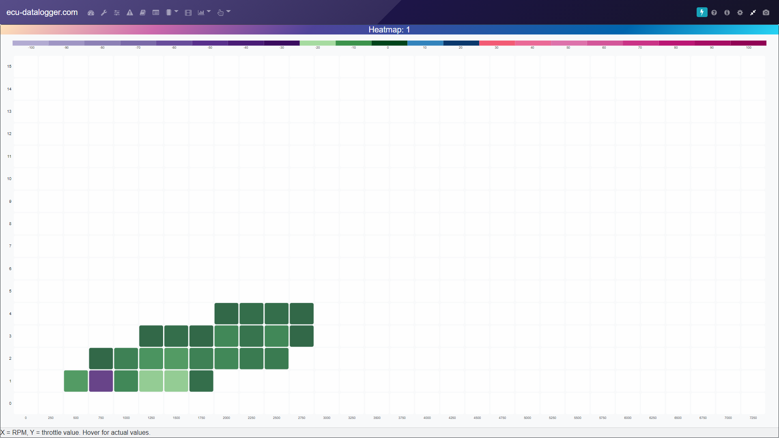Open the sliders adjustments icon

click(x=117, y=13)
